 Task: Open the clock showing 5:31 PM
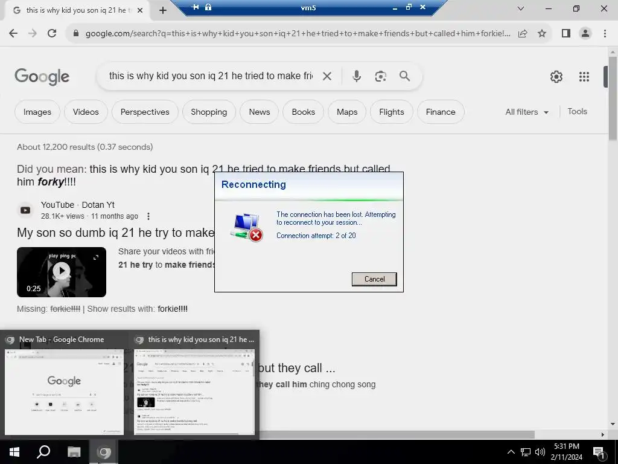point(567,452)
